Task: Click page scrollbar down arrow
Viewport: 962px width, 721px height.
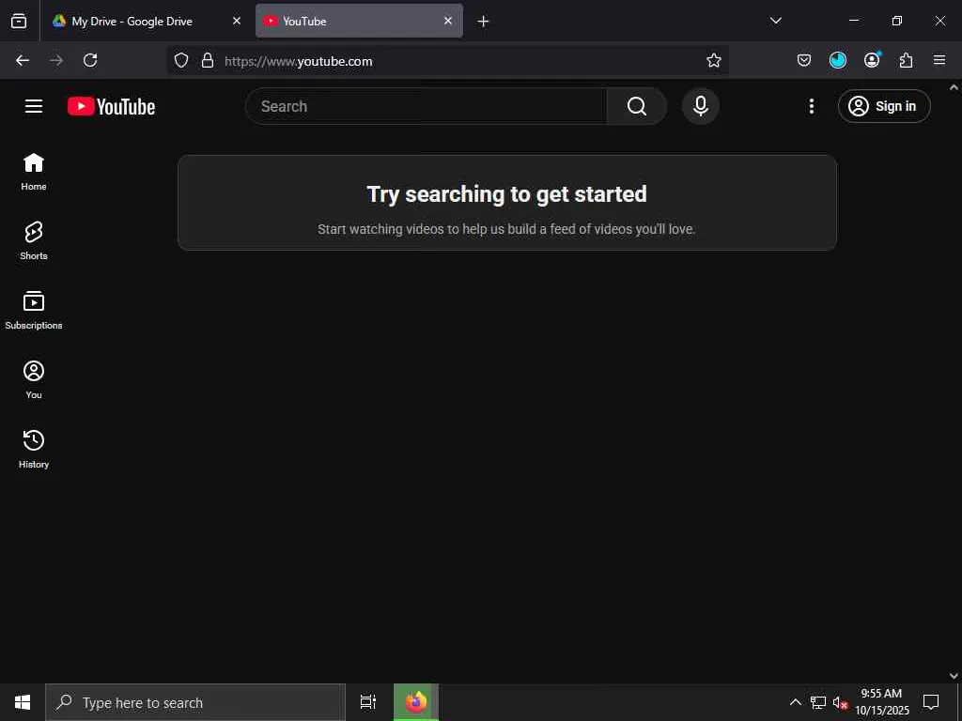Action: (x=954, y=676)
